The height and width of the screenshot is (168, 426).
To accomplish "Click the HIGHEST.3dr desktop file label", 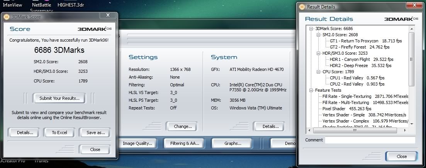I will tap(71, 5).
